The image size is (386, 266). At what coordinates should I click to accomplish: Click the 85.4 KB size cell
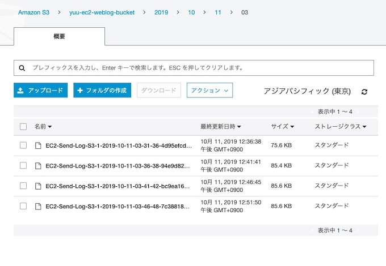tap(282, 166)
